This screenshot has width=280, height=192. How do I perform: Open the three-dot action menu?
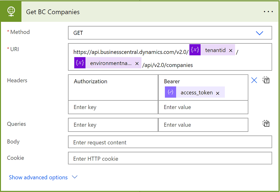click(268, 12)
